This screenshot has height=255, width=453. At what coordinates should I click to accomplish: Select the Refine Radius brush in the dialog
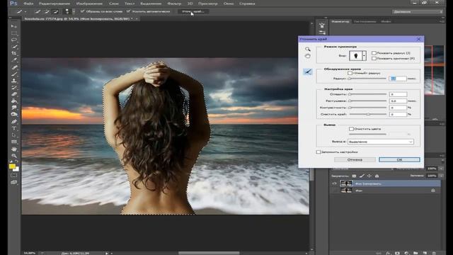tap(308, 72)
